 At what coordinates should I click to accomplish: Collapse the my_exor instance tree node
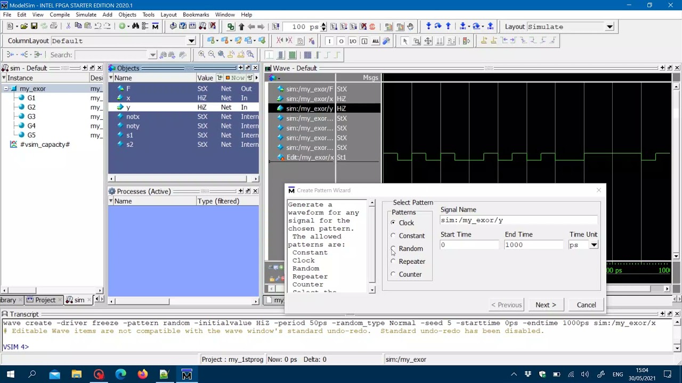(x=6, y=89)
